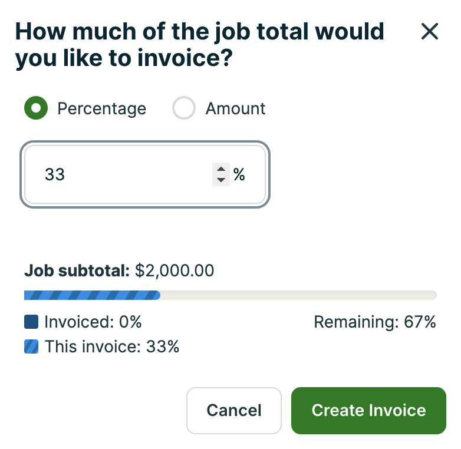Image resolution: width=461 pixels, height=449 pixels.
Task: Click the Amount option label
Action: [x=235, y=109]
